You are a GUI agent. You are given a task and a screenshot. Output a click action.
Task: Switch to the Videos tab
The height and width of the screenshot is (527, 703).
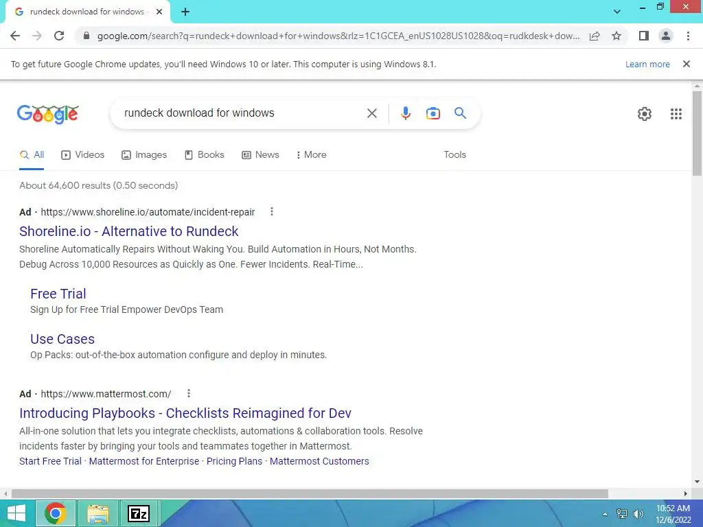[82, 155]
